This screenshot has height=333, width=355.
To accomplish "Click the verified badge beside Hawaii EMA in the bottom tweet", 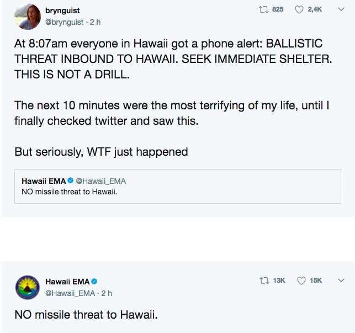I will 94,282.
